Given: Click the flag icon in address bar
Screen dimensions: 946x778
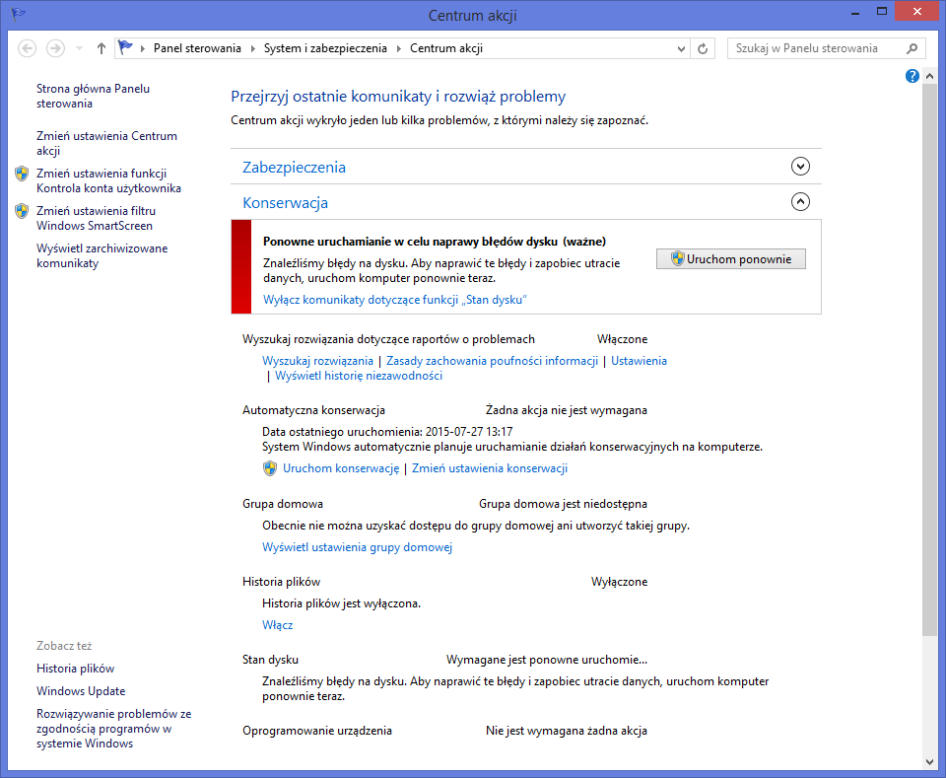Looking at the screenshot, I should 125,47.
